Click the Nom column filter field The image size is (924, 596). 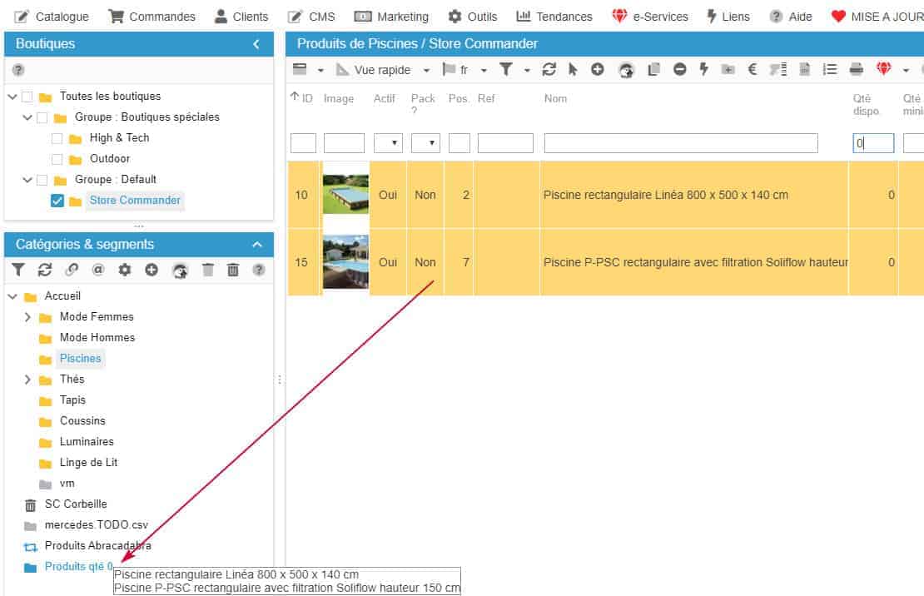tap(681, 143)
